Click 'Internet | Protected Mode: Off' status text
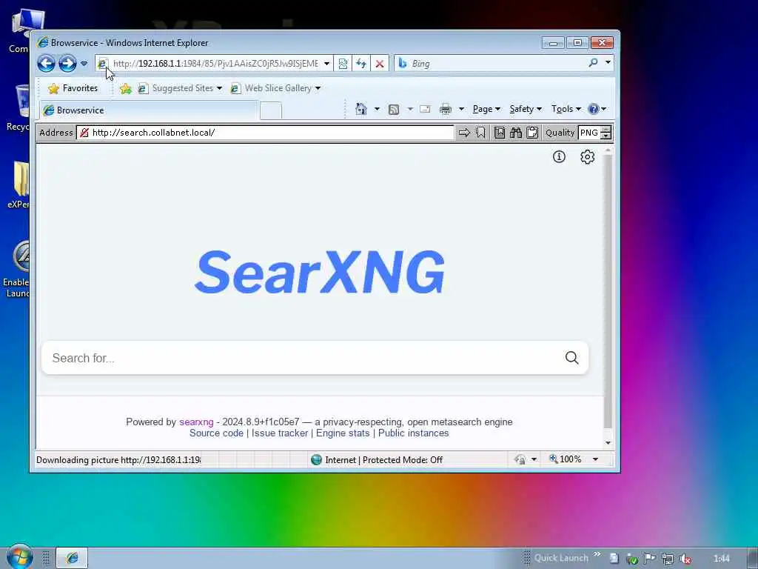The width and height of the screenshot is (758, 569). click(384, 460)
